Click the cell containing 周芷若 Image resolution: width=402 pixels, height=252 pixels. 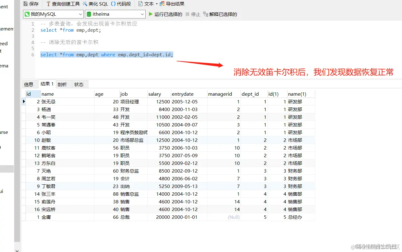coord(67,179)
